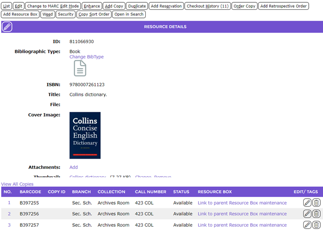This screenshot has width=323, height=230.
Task: Click the ID value 811066930
Action: tap(82, 41)
